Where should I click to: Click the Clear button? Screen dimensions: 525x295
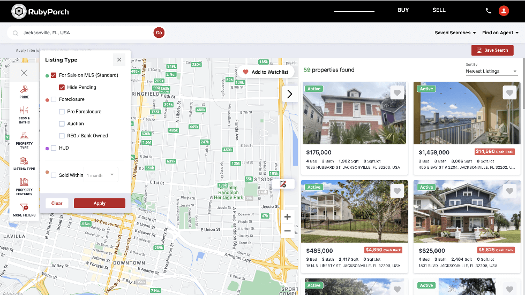tap(57, 203)
